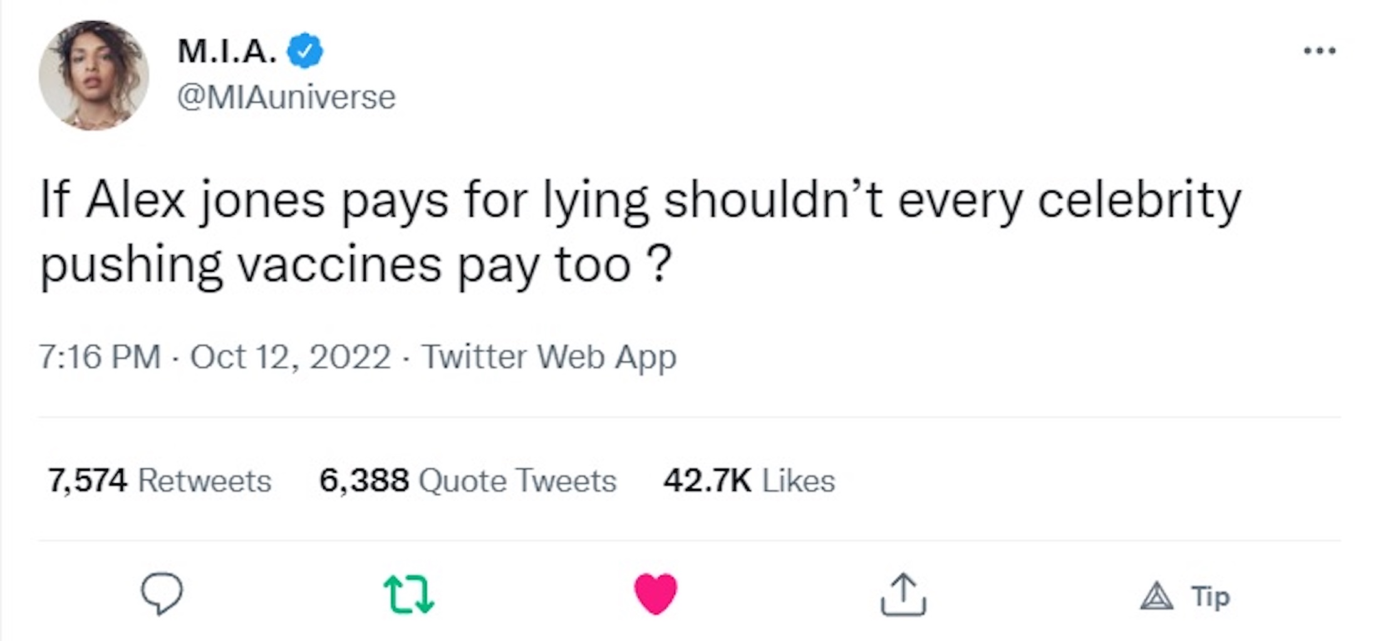1378x641 pixels.
Task: Click the Likes label text
Action: pyautogui.click(x=799, y=481)
